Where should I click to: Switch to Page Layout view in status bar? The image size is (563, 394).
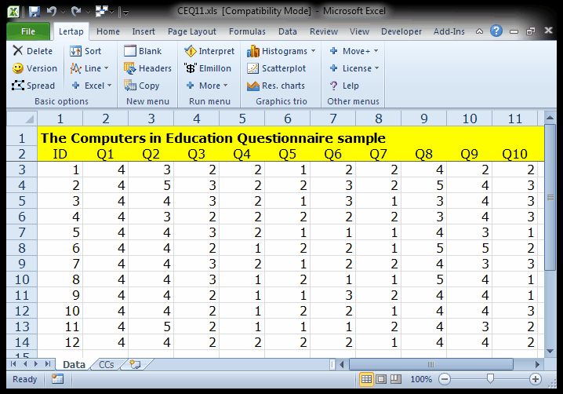pyautogui.click(x=380, y=380)
